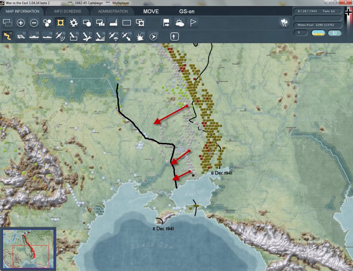Click the blue-yellow ground condition indicator

click(x=318, y=33)
